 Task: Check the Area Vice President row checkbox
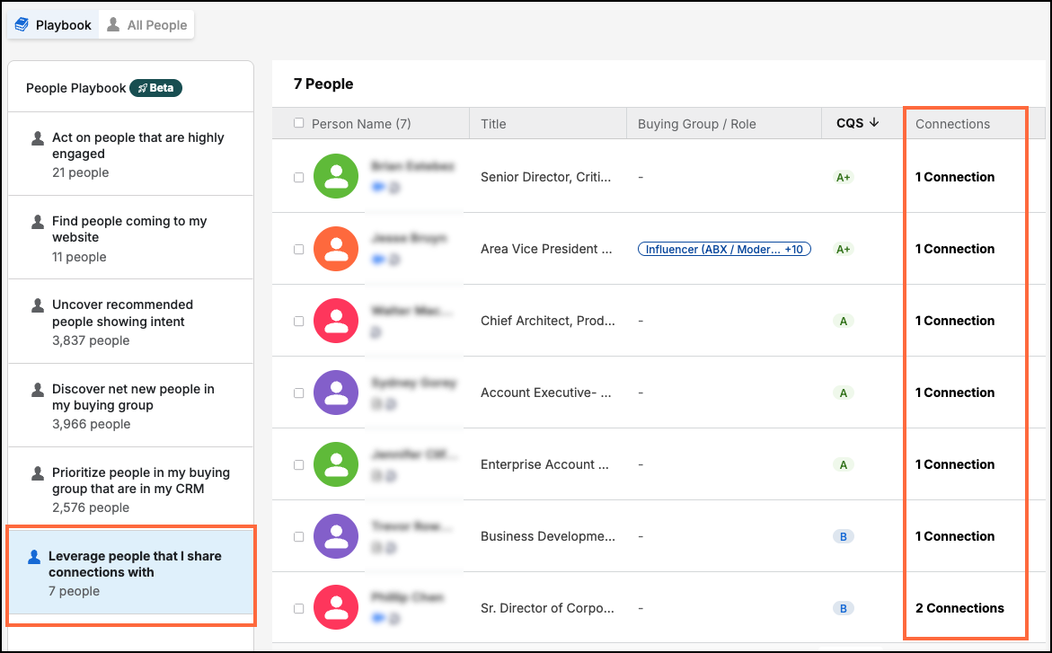298,249
